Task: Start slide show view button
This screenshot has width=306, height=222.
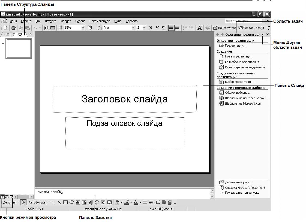Action: (x=11, y=197)
